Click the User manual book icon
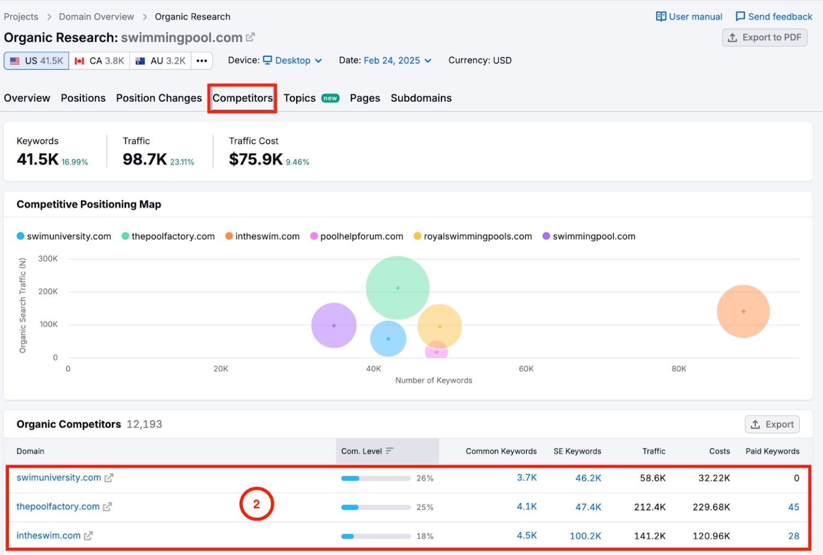823x555 pixels. [x=661, y=16]
